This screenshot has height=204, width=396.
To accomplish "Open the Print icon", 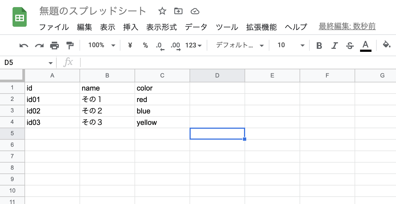I will [54, 45].
